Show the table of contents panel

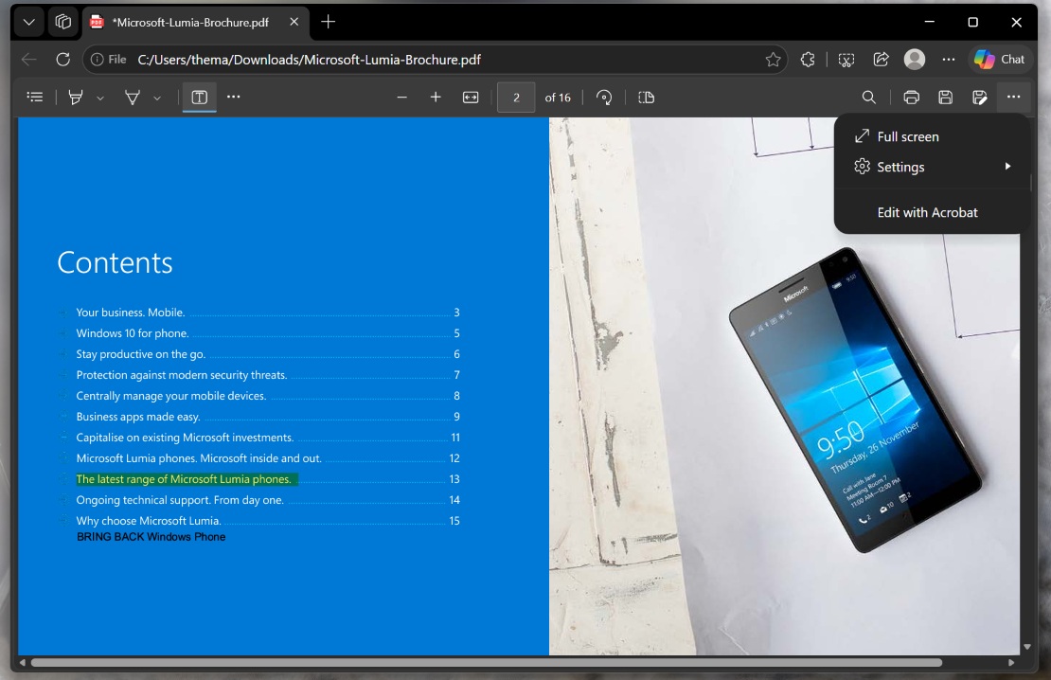pyautogui.click(x=35, y=98)
